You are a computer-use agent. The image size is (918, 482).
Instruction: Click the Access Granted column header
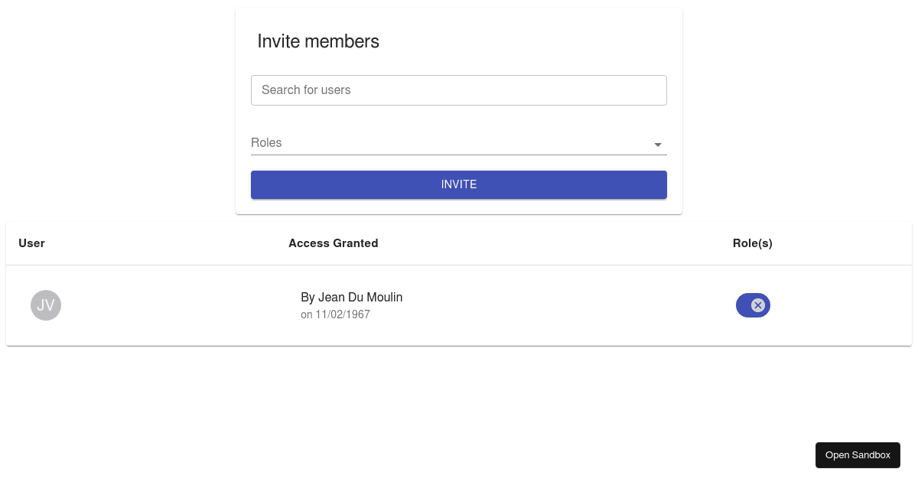click(x=333, y=243)
